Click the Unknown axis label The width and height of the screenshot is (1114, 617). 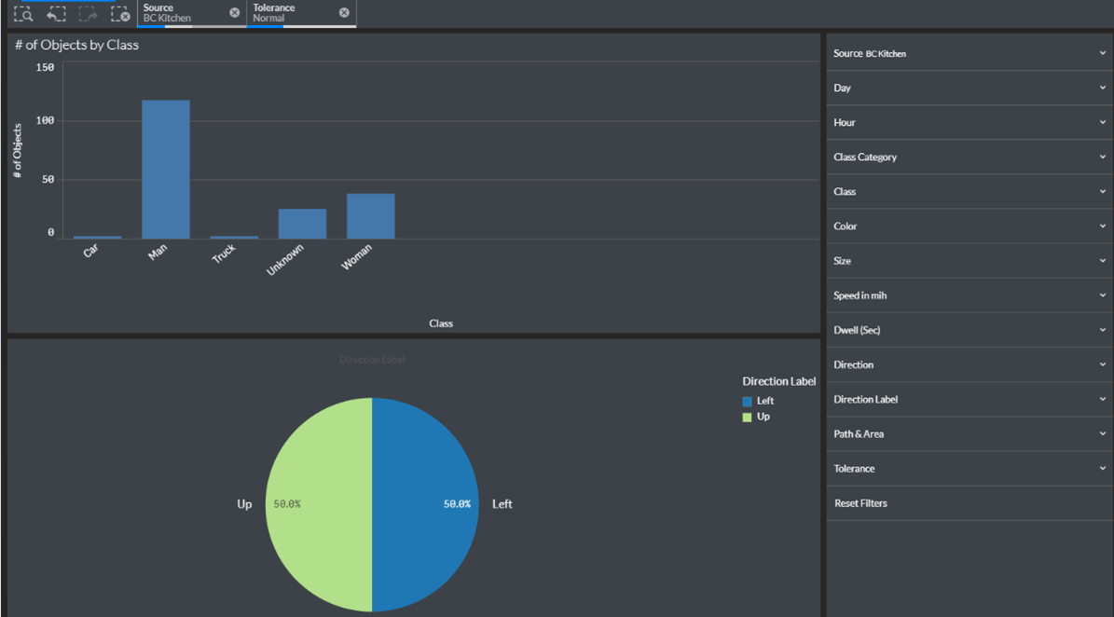pyautogui.click(x=285, y=259)
